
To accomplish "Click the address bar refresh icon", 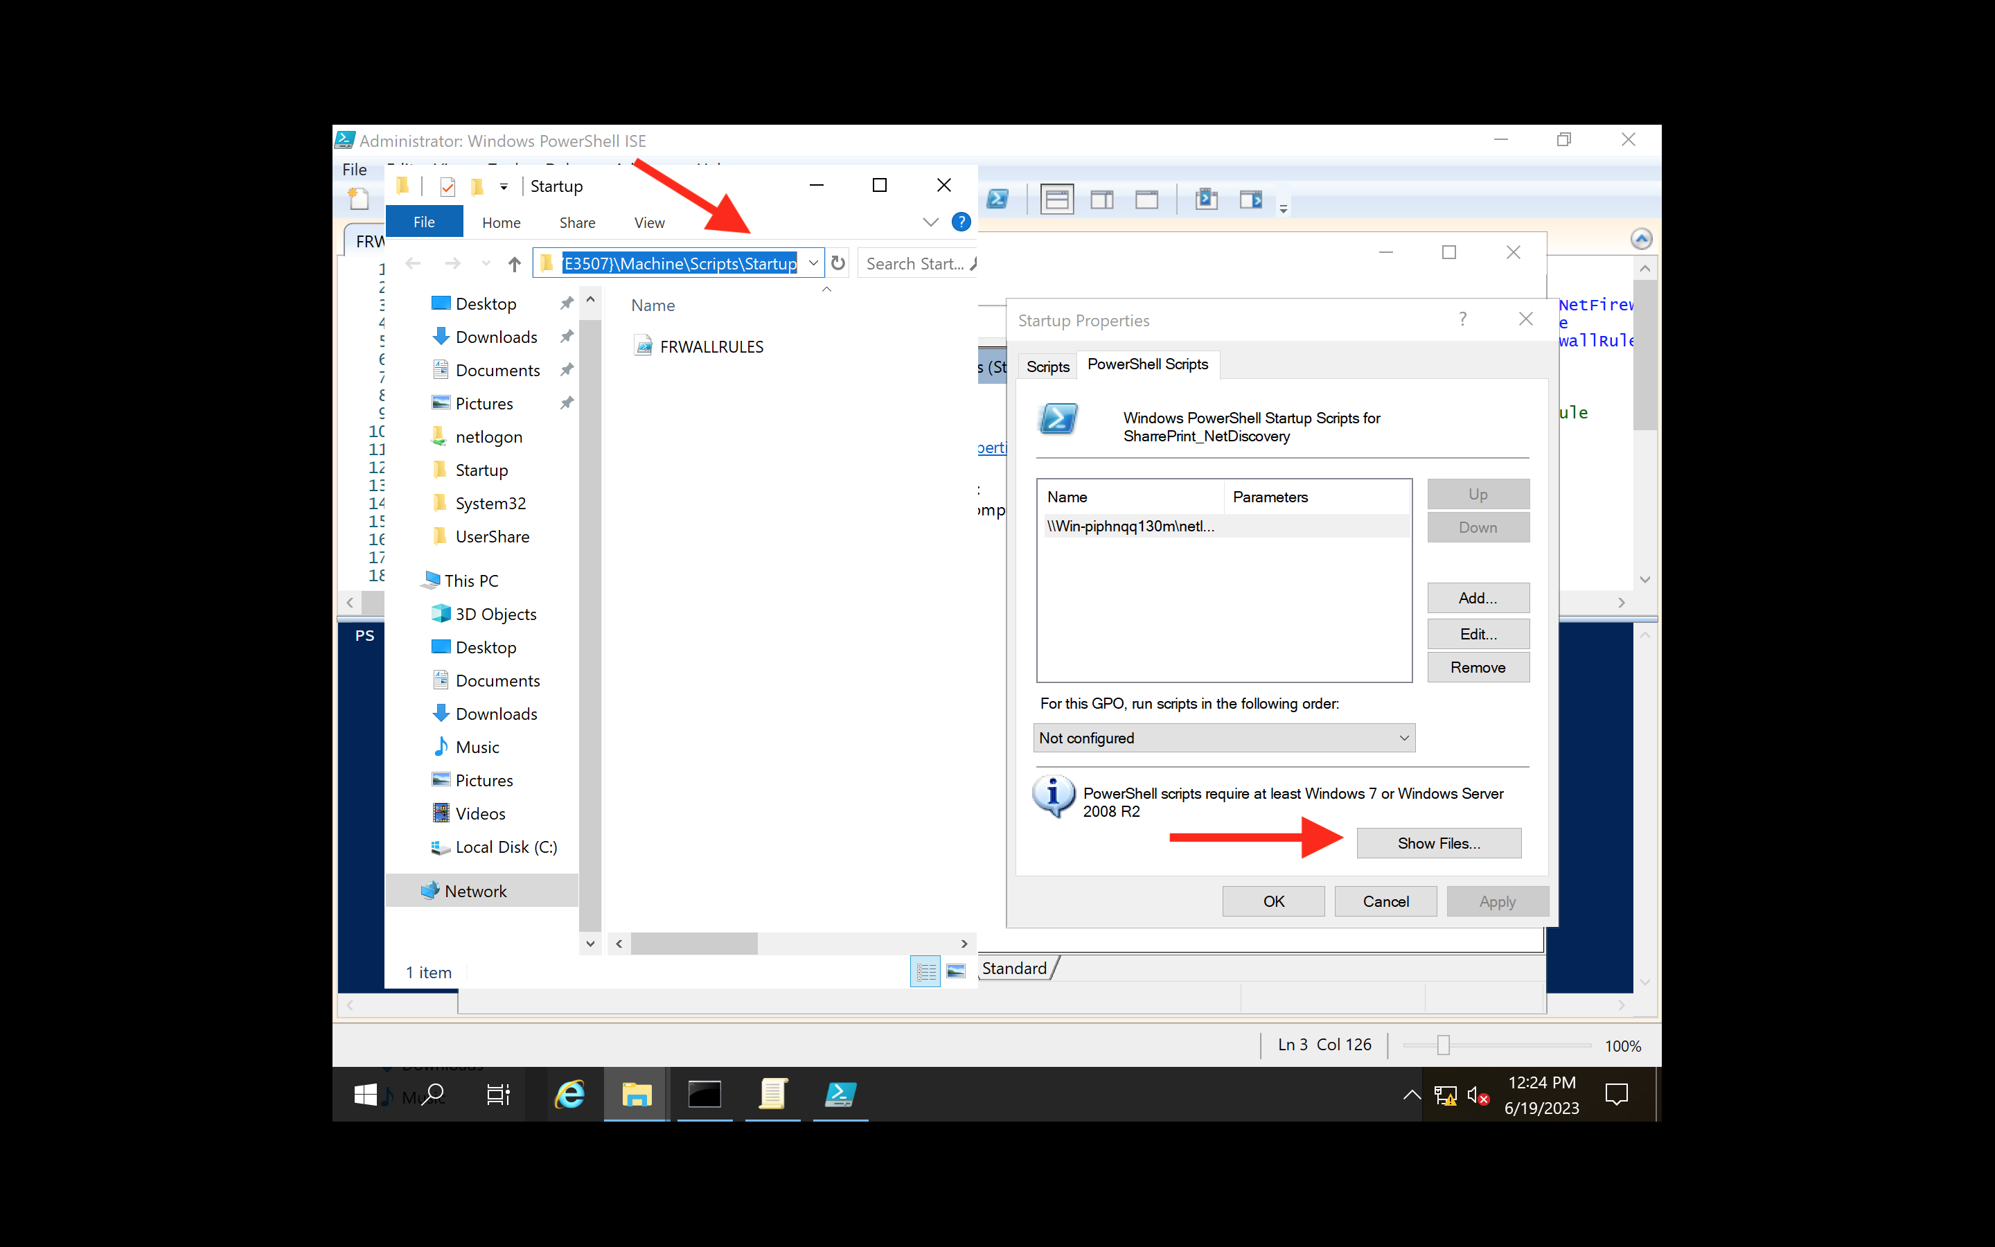I will click(x=837, y=263).
